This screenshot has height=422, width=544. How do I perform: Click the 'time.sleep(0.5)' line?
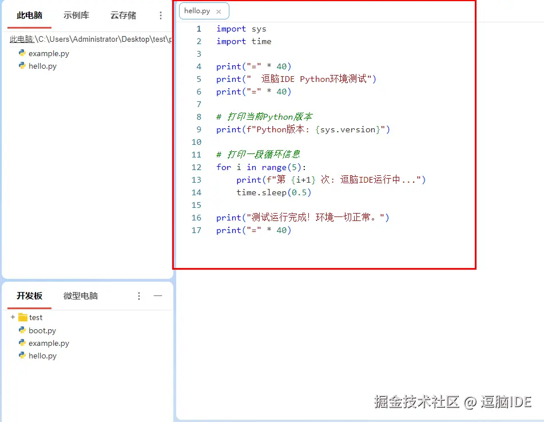click(x=274, y=192)
